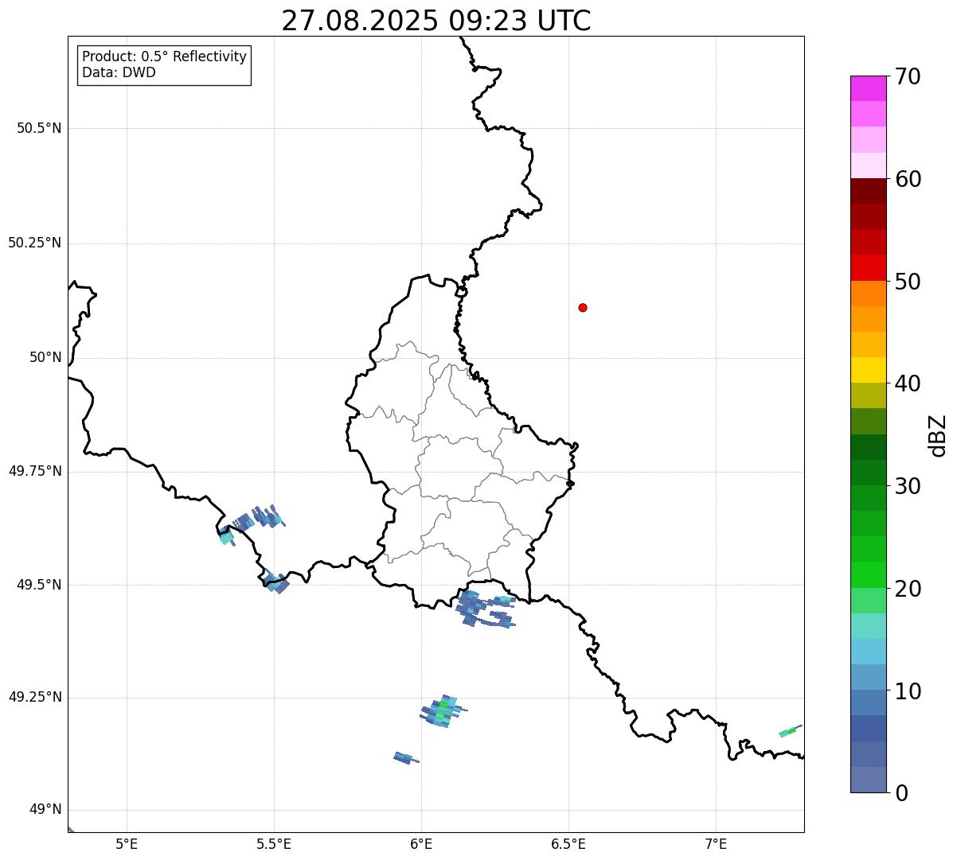This screenshot has width=957, height=860.
Task: Click the longitude label "7°E"
Action: click(x=716, y=843)
